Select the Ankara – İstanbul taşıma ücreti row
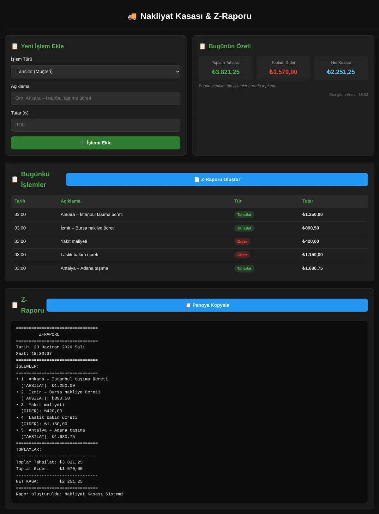Image resolution: width=379 pixels, height=514 pixels. [189, 215]
